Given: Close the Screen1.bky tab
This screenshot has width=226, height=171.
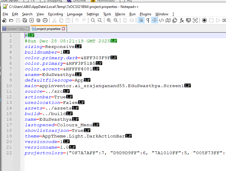Looking at the screenshot, I should [28, 29].
